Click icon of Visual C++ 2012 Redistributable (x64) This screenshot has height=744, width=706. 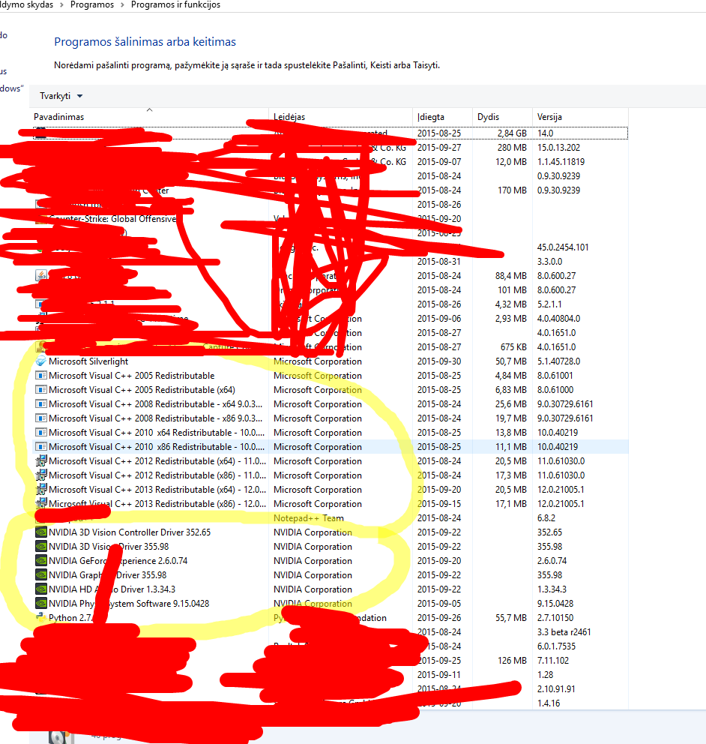click(x=41, y=460)
